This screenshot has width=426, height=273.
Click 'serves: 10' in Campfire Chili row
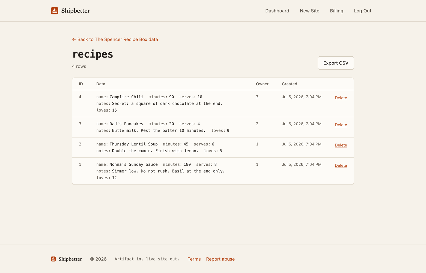tap(191, 97)
